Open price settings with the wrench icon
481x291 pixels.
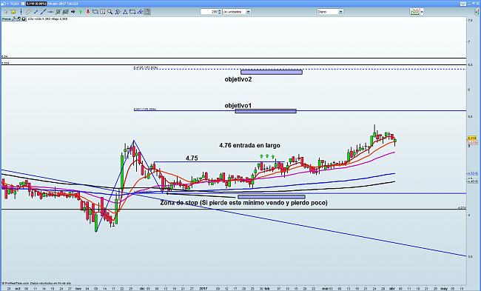click(14, 19)
